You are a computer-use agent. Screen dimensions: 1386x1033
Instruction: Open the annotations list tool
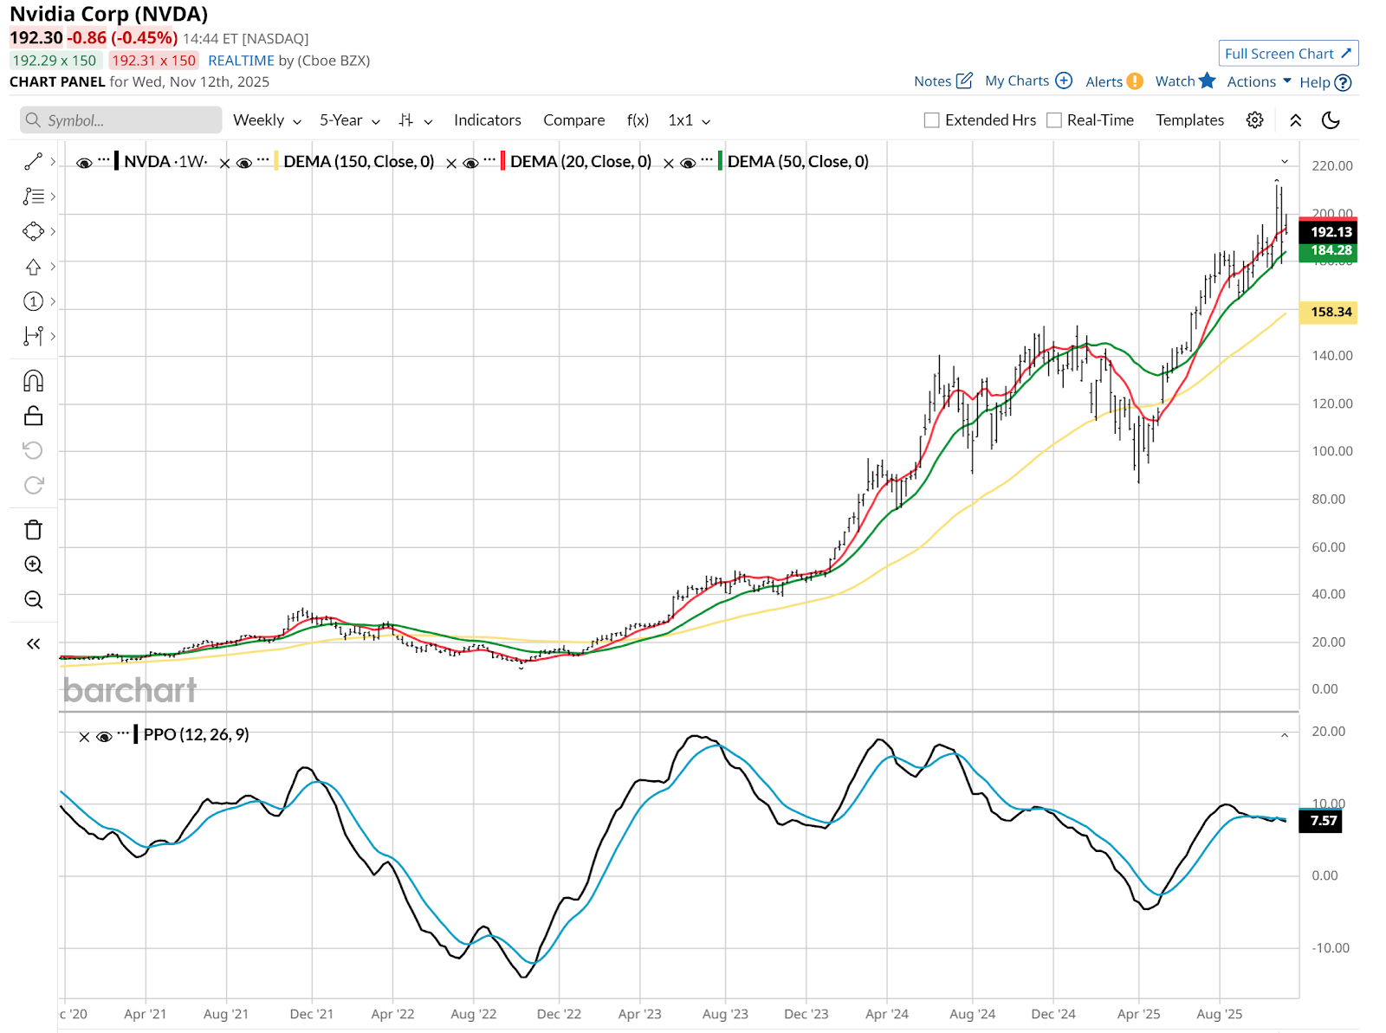(x=33, y=196)
